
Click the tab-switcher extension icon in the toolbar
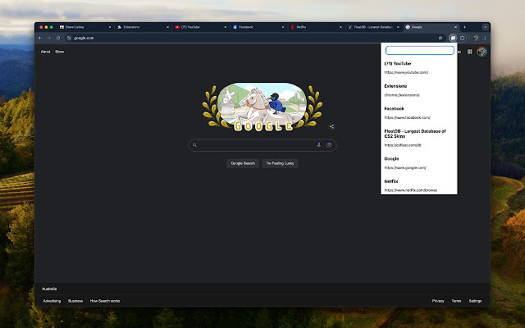point(452,38)
